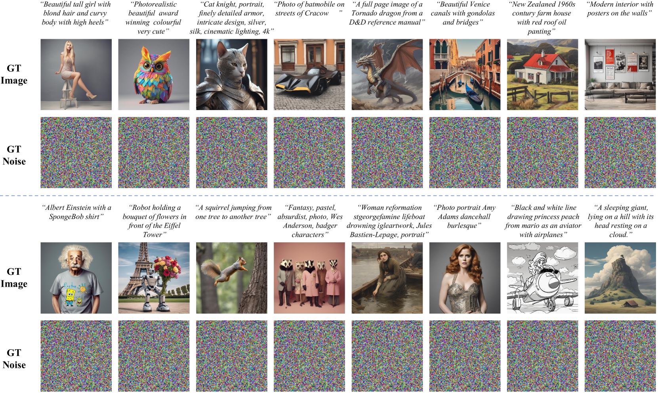Viewport: 658px width, 394px height.
Task: Select the GT Noise label under the Einstein row
Action: 14,359
